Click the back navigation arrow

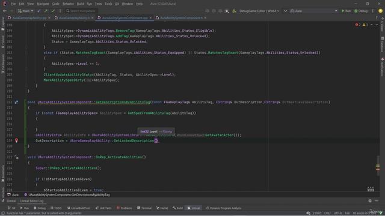4,11
